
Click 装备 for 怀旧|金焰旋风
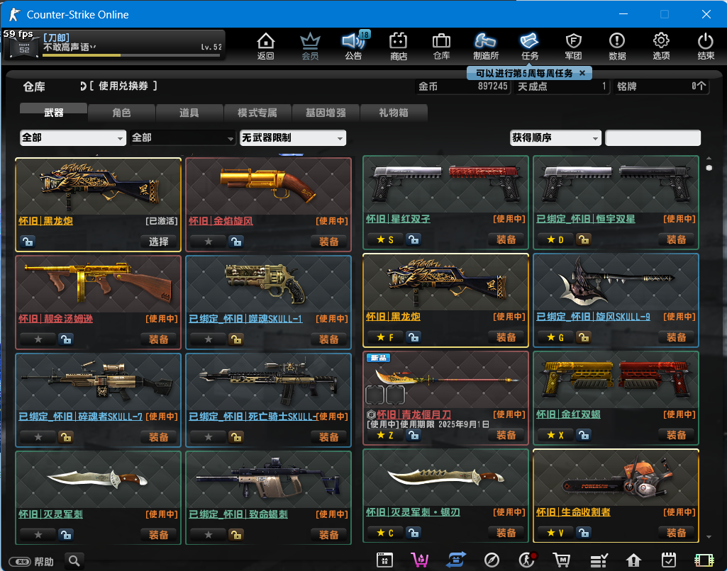coord(328,242)
